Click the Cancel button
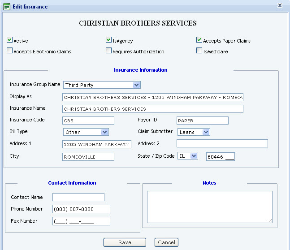Image resolution: width=290 pixels, height=250 pixels. click(166, 242)
